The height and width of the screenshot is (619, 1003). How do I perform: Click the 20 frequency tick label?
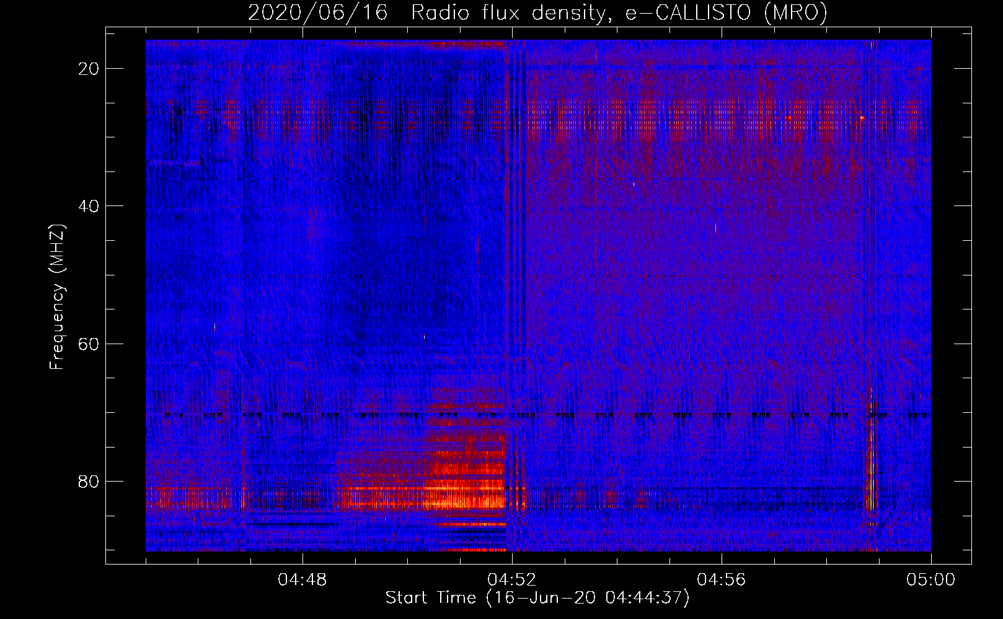(89, 69)
